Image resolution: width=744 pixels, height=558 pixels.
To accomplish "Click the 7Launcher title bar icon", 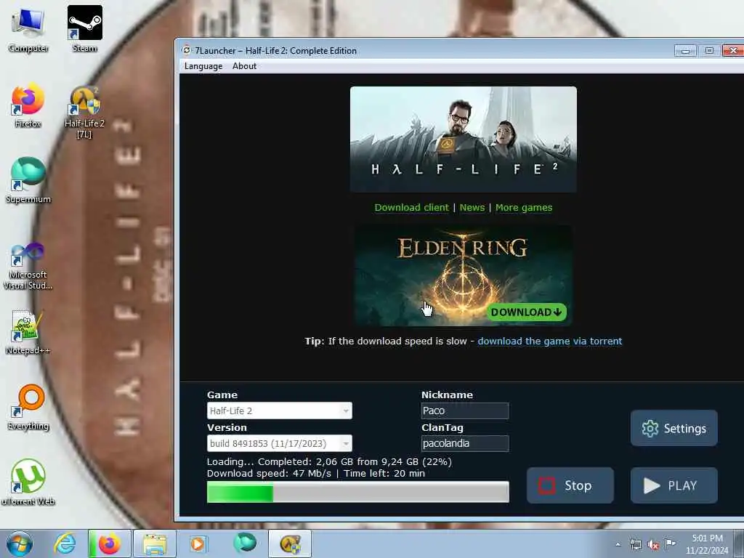I will (187, 50).
